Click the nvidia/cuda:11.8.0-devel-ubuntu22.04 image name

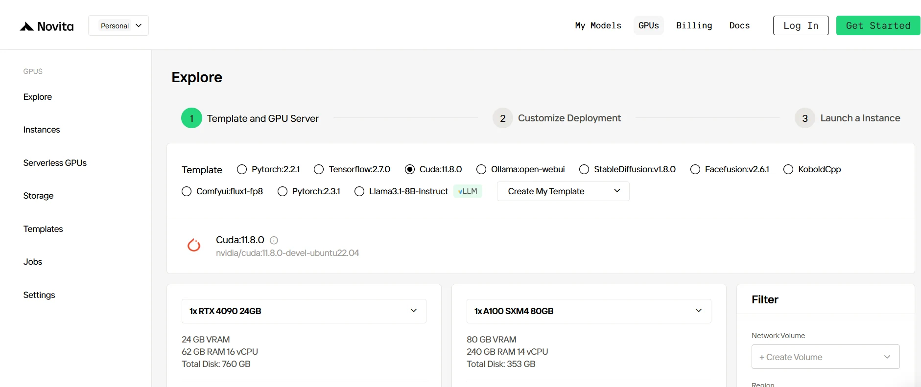[x=287, y=253]
